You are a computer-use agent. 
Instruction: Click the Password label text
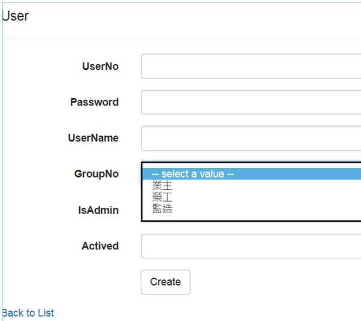pyautogui.click(x=94, y=102)
